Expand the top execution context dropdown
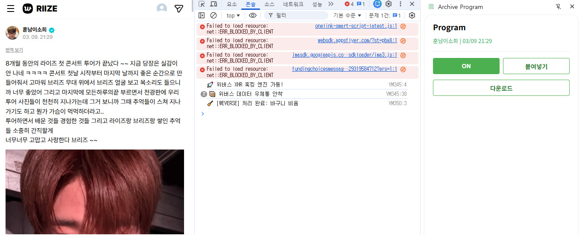 click(x=233, y=15)
